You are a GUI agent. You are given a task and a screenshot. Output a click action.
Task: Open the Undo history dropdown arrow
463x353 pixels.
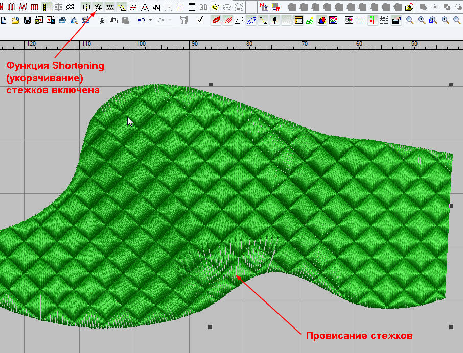(x=150, y=20)
